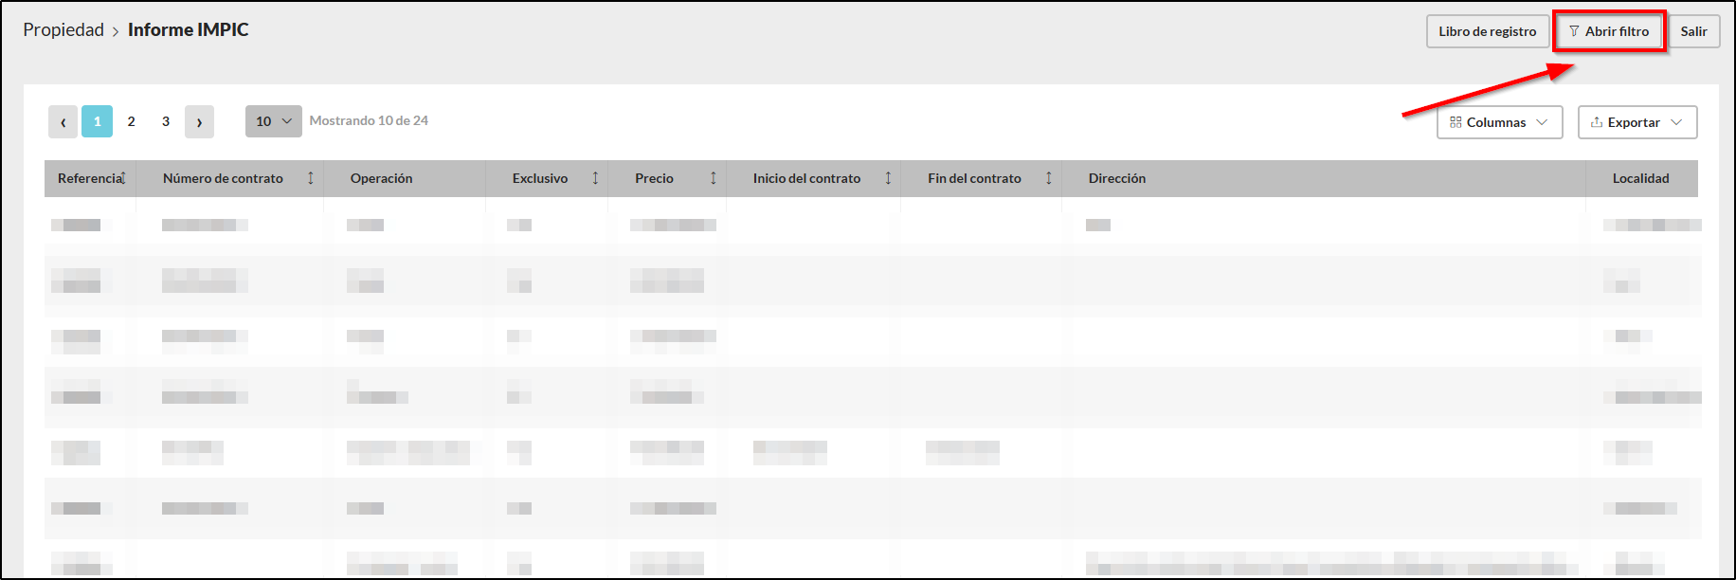Image resolution: width=1736 pixels, height=580 pixels.
Task: Navigate to page 2
Action: pyautogui.click(x=131, y=121)
